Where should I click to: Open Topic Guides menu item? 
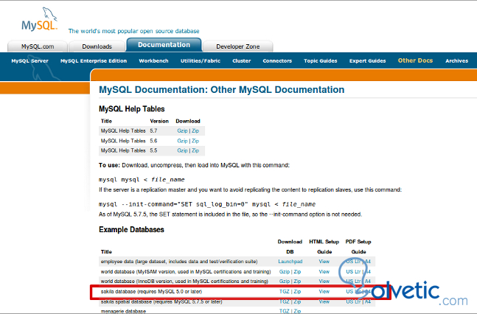320,61
